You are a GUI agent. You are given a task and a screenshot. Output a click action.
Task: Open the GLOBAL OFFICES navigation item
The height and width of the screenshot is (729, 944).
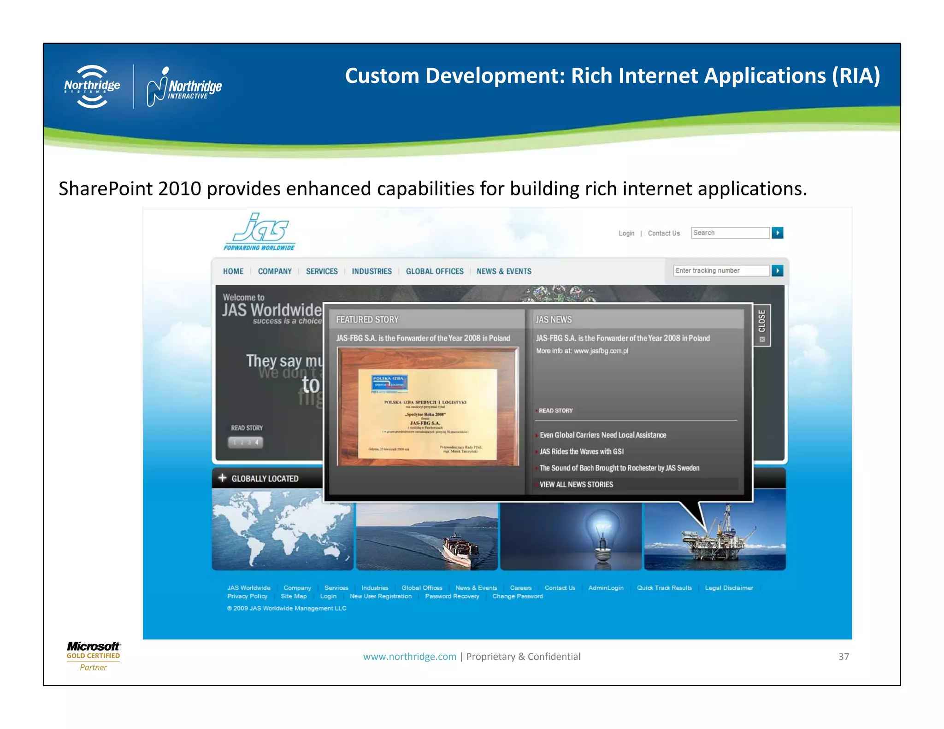(x=435, y=271)
